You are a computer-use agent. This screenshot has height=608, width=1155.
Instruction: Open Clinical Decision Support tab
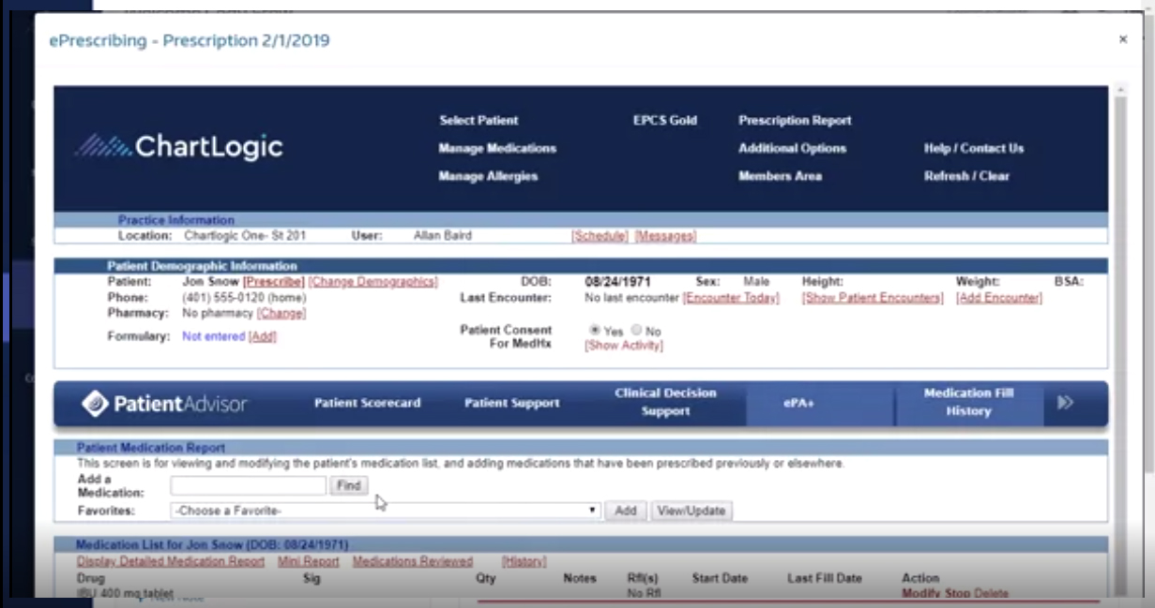pos(665,402)
